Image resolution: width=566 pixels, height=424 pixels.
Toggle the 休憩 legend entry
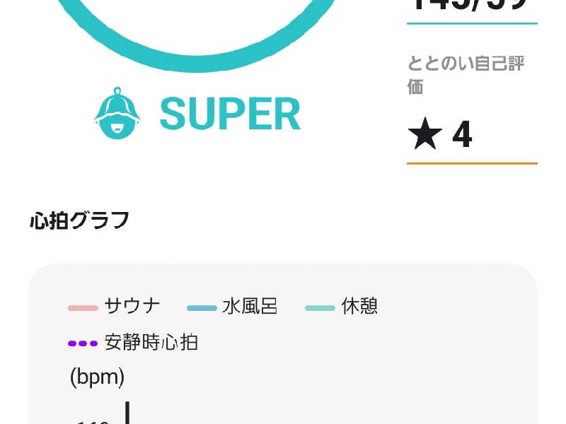[x=342, y=307]
